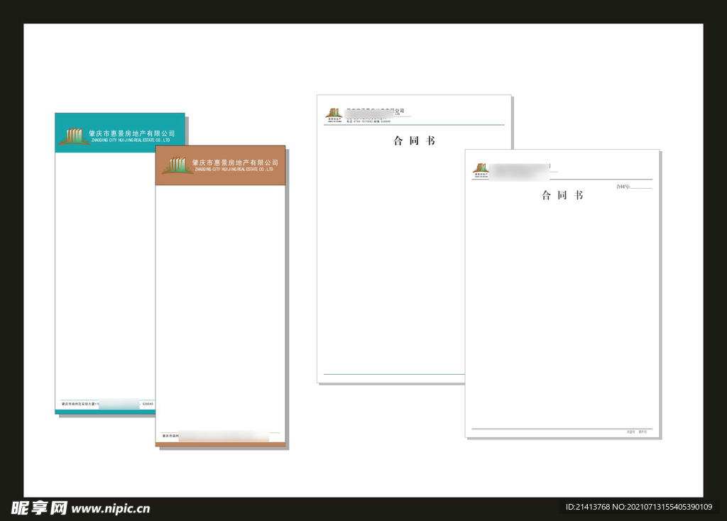The image size is (727, 521).
Task: Click the address line on teal letterhead footer
Action: 108,404
